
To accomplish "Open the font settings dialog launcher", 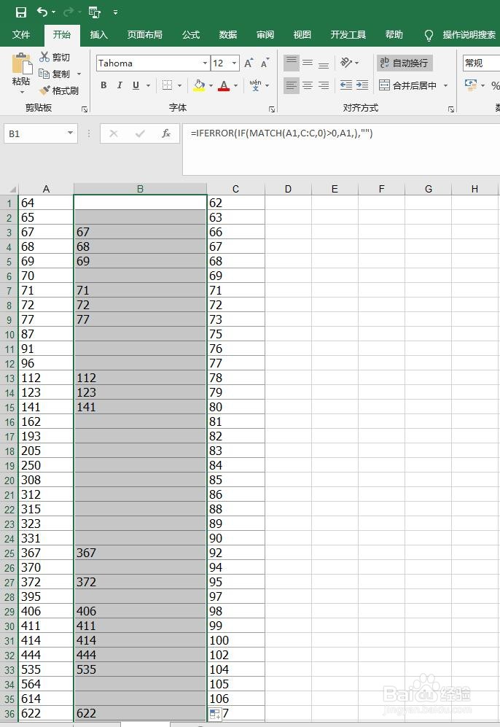I will pos(272,109).
